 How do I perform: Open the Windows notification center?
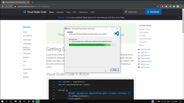180,102
